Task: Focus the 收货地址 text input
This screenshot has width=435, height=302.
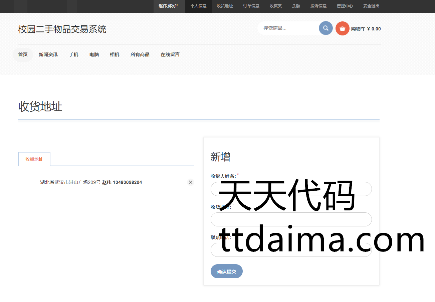Action: [291, 219]
